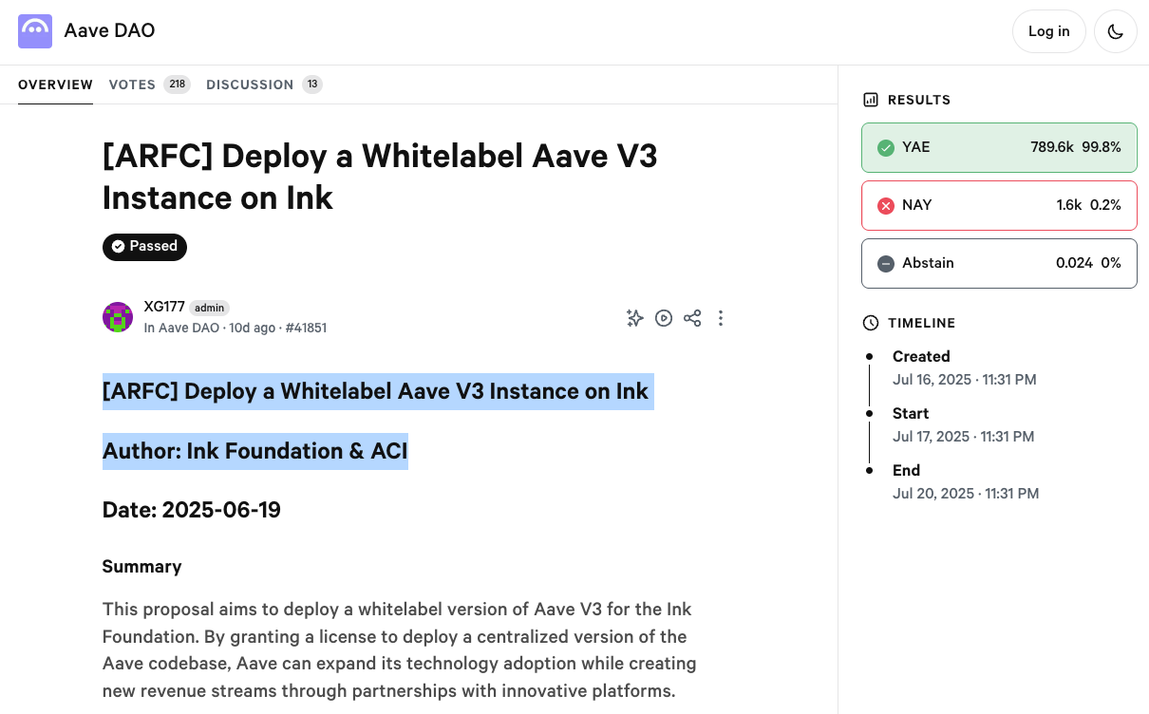The height and width of the screenshot is (714, 1149).
Task: Click the play audio icon beside share
Action: pyautogui.click(x=664, y=318)
